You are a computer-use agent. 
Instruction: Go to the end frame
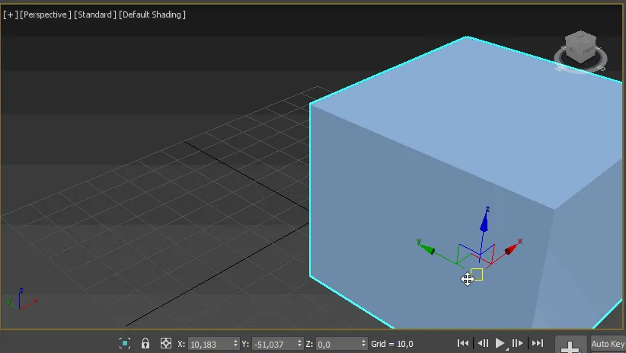click(537, 344)
